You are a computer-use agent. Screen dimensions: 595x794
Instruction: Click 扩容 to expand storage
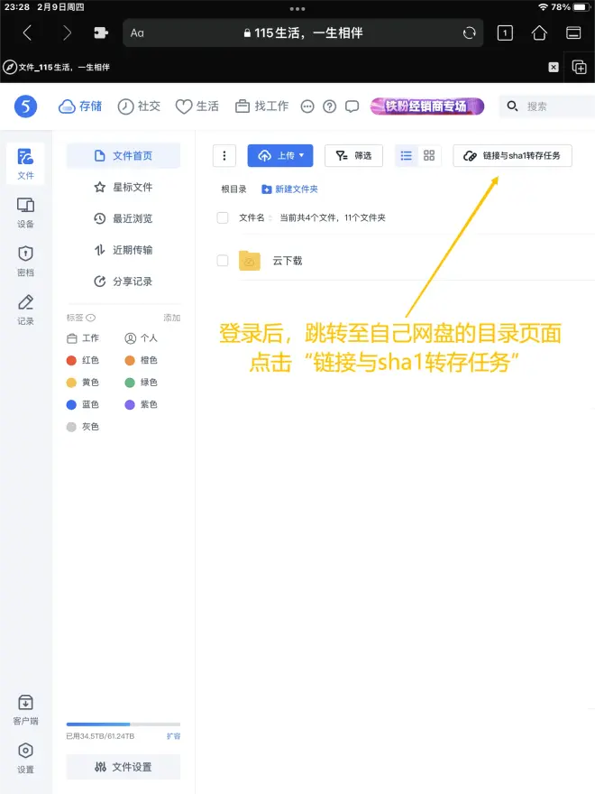tap(173, 735)
